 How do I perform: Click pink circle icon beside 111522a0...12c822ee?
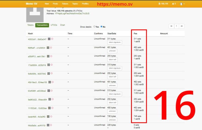click(x=53, y=108)
